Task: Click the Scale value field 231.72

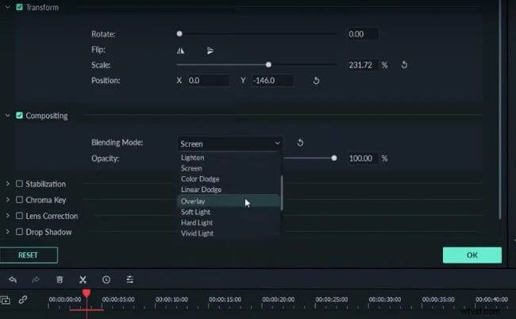Action: [362, 65]
